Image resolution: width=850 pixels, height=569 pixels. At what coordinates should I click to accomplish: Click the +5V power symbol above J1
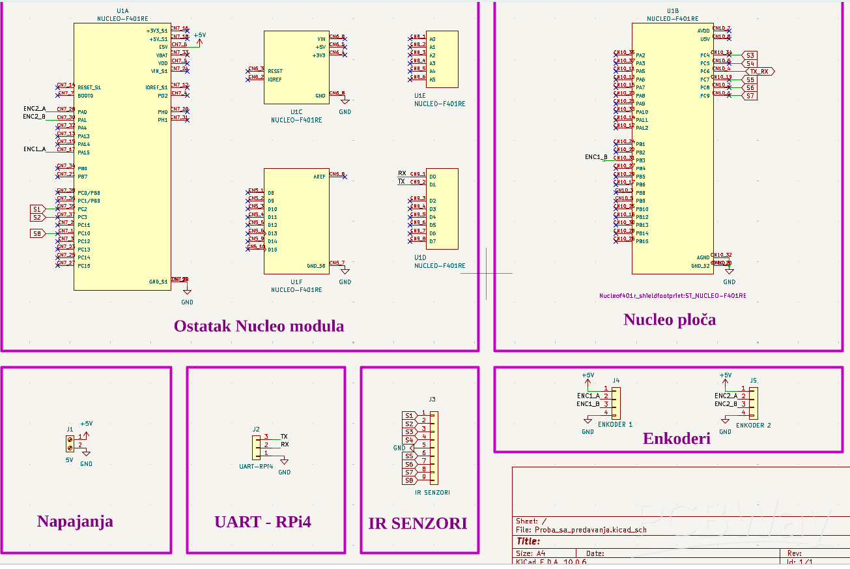(x=86, y=428)
